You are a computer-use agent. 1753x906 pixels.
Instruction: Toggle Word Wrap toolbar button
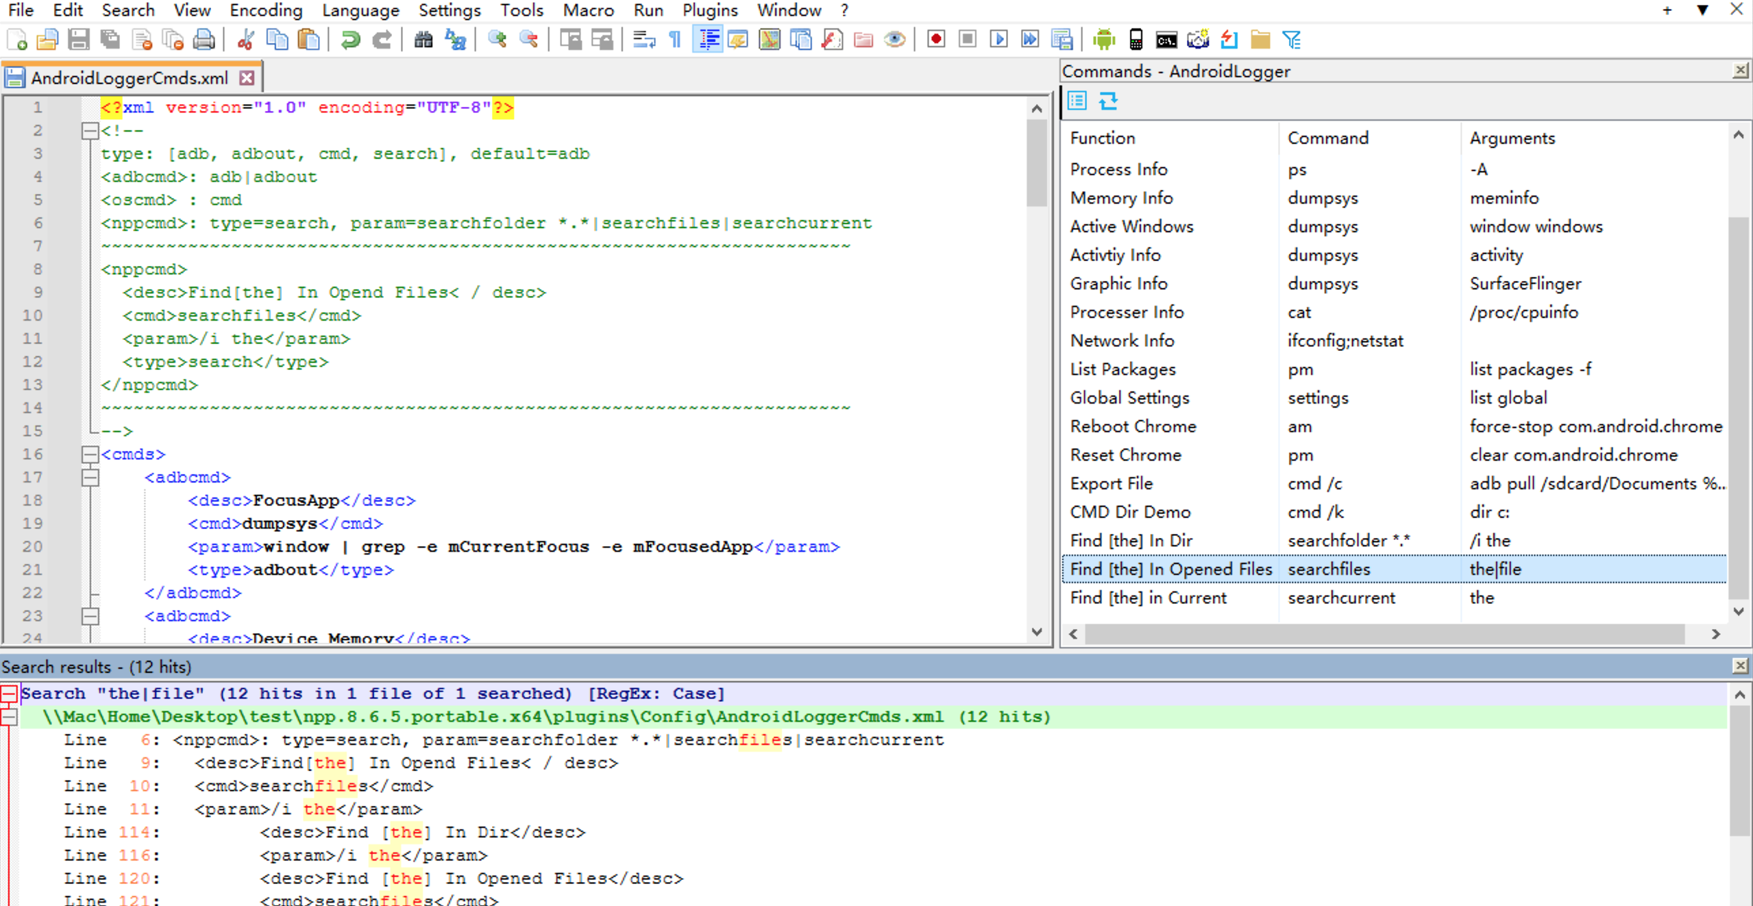[643, 40]
